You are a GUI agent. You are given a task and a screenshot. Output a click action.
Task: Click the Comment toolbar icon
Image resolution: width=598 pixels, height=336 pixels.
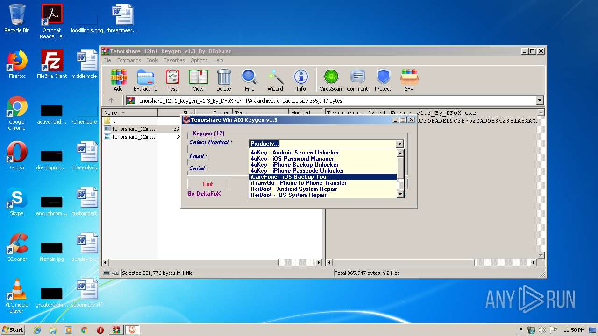pyautogui.click(x=357, y=80)
